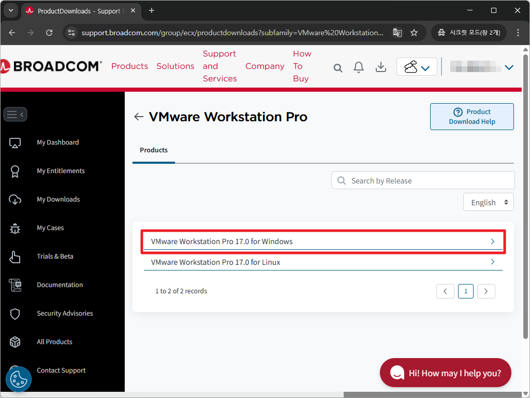The image size is (530, 398).
Task: Select page 1 in pagination
Action: click(x=465, y=291)
